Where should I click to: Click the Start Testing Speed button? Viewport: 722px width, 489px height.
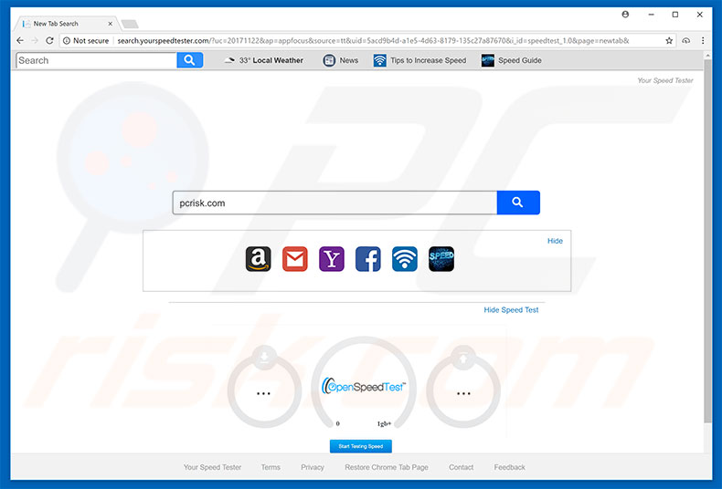point(360,446)
